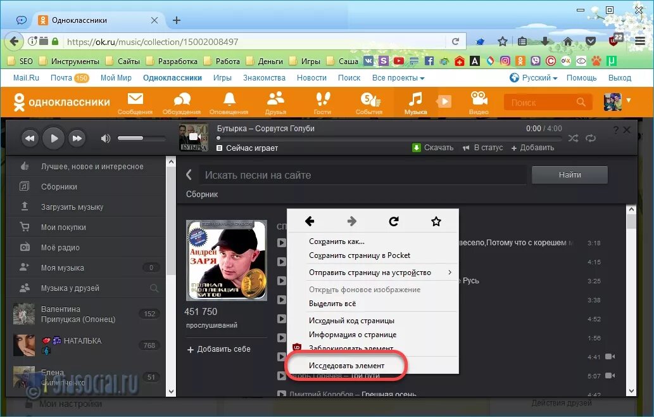The width and height of the screenshot is (654, 417).
Task: Choose Сохранить как... in the context menu
Action: [x=337, y=241]
